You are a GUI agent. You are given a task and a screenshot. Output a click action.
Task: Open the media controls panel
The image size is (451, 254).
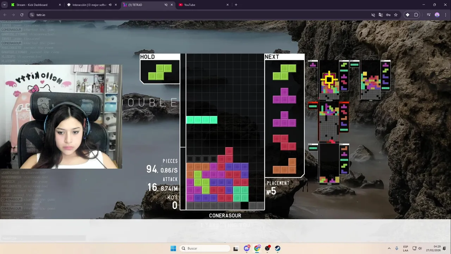click(x=428, y=15)
